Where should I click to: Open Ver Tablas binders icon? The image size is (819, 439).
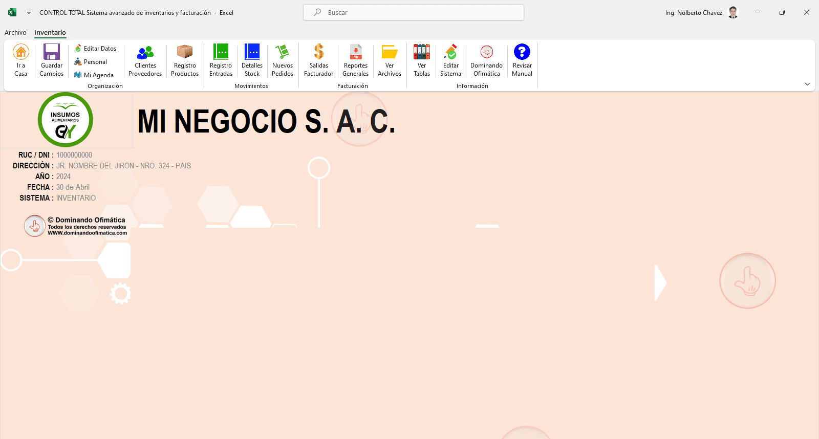pyautogui.click(x=422, y=52)
